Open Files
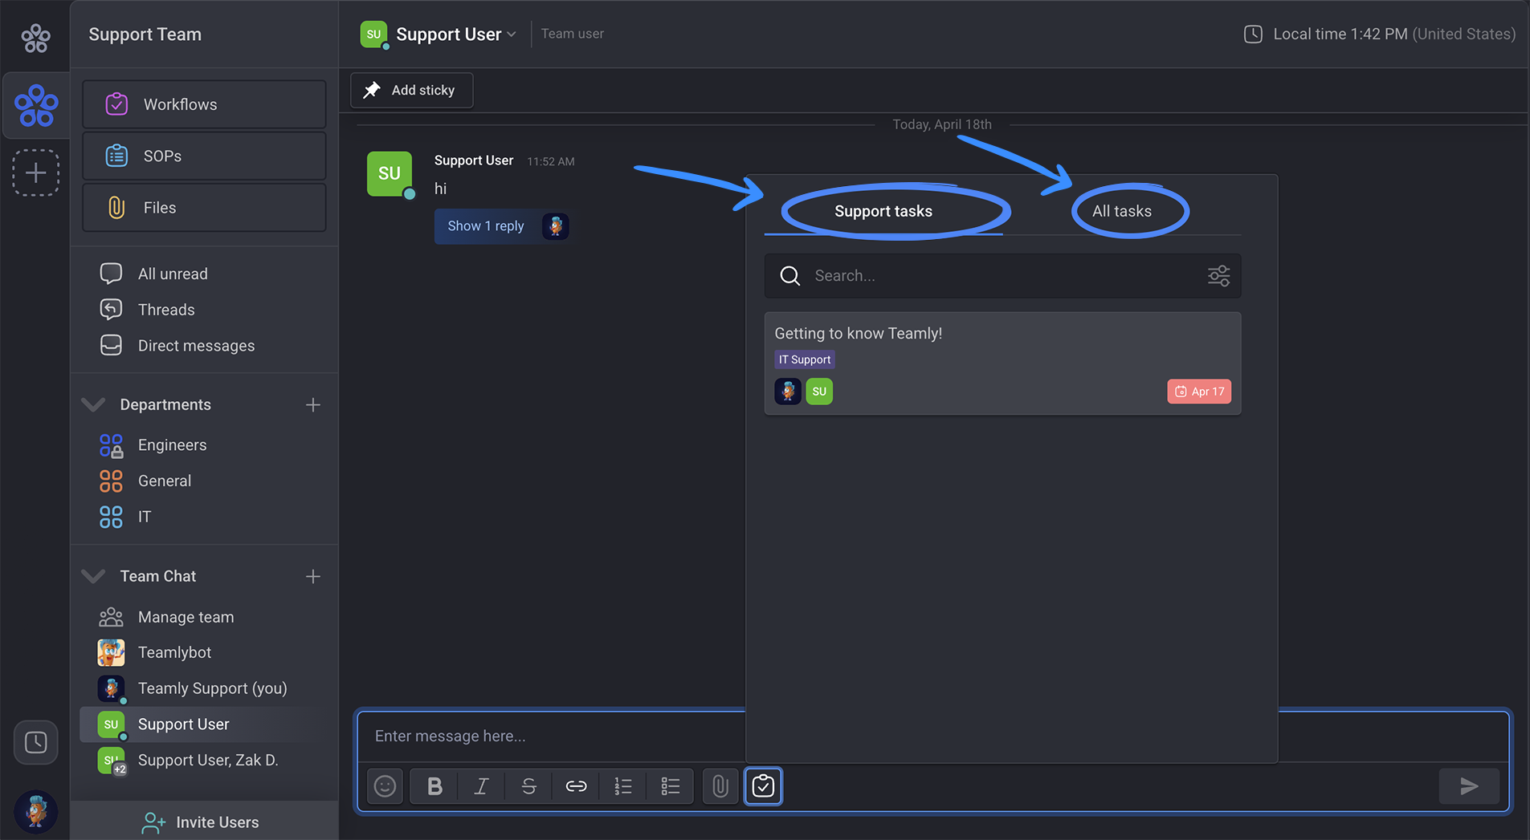This screenshot has height=840, width=1530. 204,208
